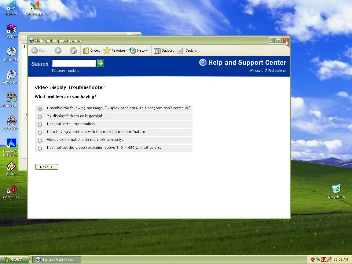Minimize the Help and Support Center window
This screenshot has width=352, height=264.
pos(272,41)
